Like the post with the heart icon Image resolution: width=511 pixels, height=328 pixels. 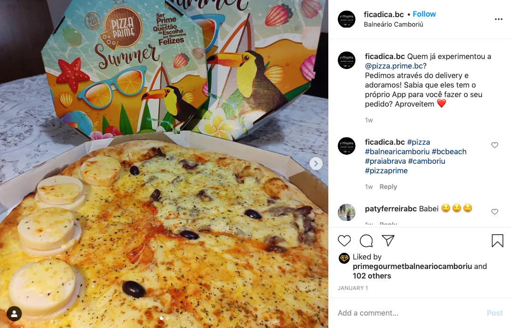click(344, 241)
